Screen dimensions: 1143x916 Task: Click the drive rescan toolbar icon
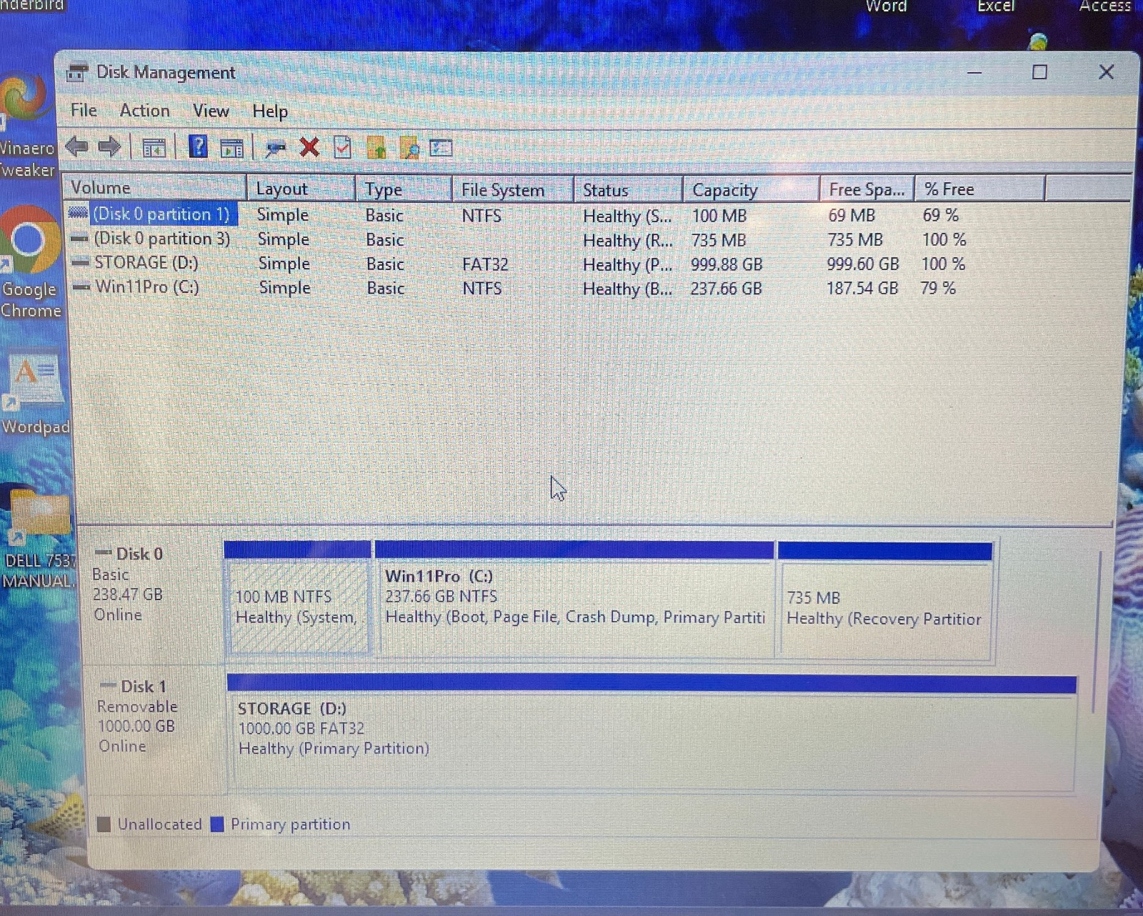(x=275, y=148)
